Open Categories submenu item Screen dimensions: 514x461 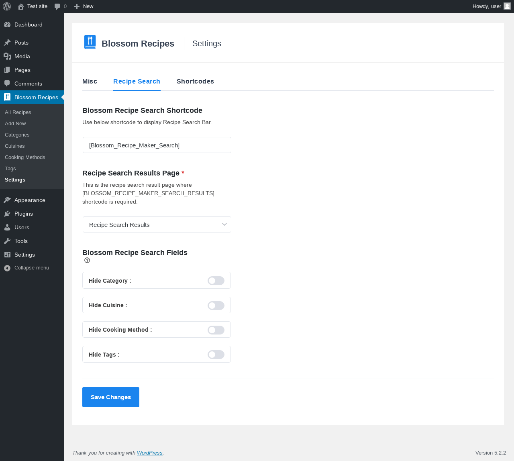(x=17, y=135)
